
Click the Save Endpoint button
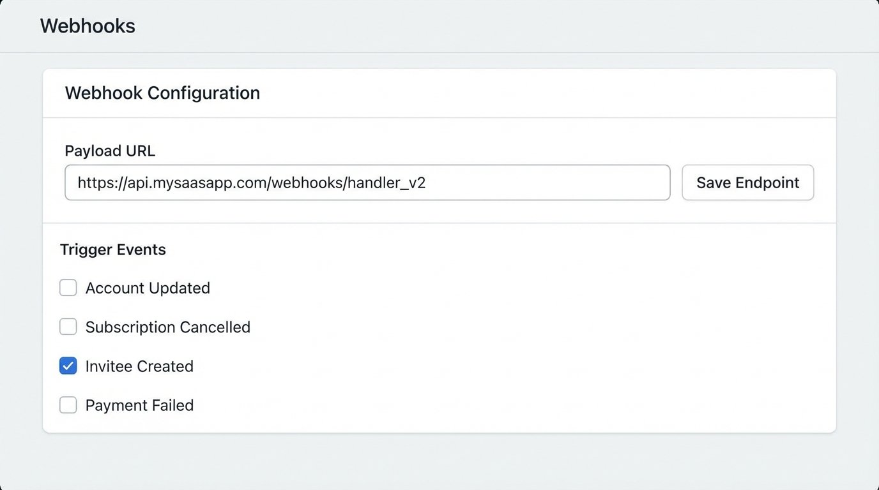[x=747, y=182]
